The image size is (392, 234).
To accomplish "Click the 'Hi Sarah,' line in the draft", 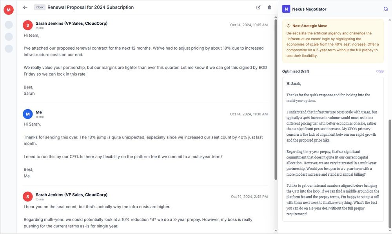I will (x=294, y=84).
